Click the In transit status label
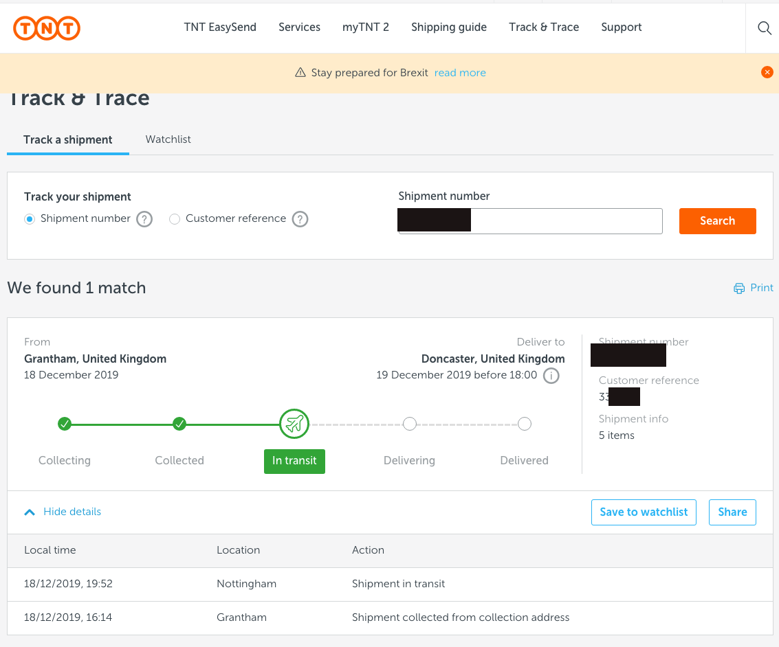Image resolution: width=779 pixels, height=647 pixels. click(x=294, y=461)
